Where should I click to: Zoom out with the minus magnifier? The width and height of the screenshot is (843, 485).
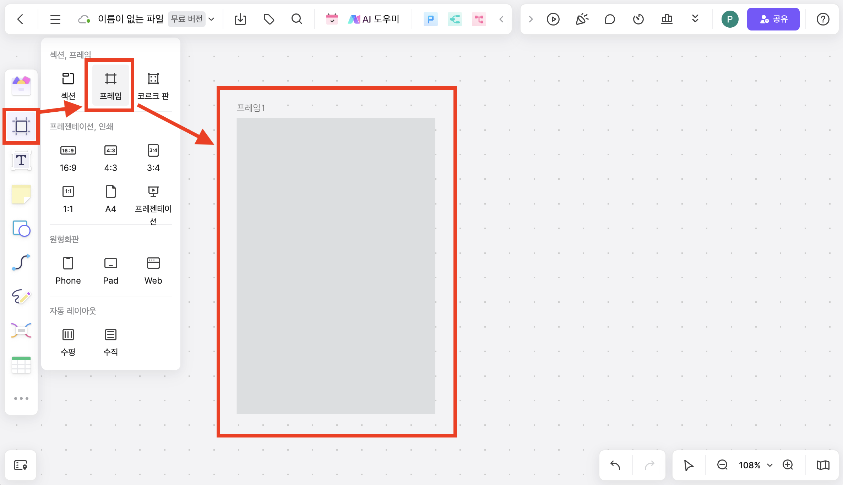pos(722,465)
